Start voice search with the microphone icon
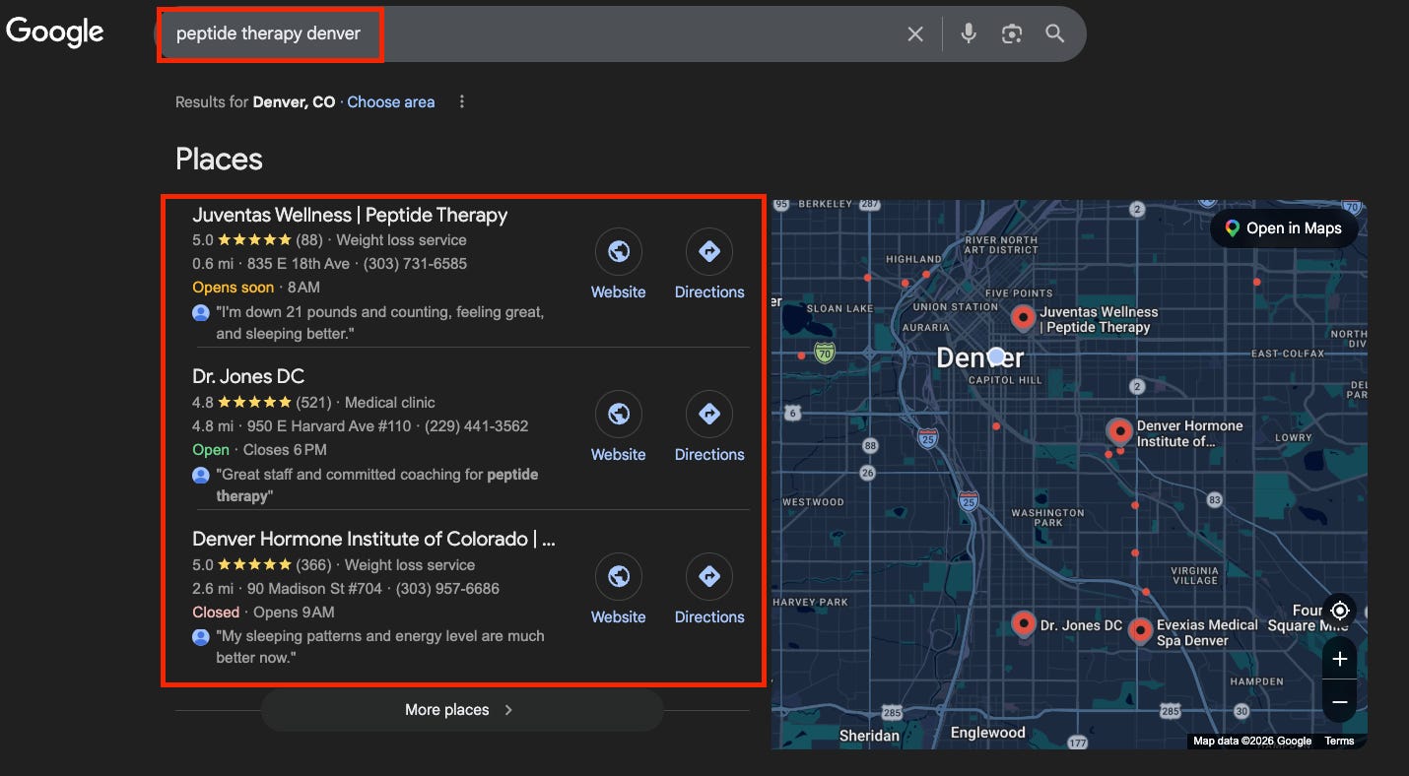Screen dimensions: 1409x776 click(969, 34)
